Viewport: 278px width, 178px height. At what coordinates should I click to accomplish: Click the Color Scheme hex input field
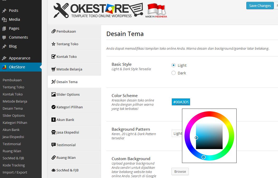point(181,102)
